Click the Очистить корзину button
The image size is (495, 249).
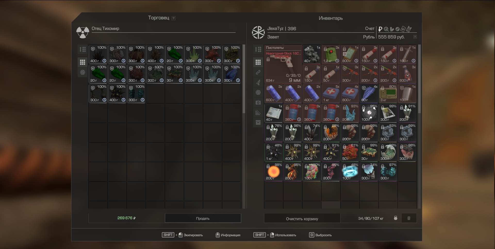coord(302,218)
